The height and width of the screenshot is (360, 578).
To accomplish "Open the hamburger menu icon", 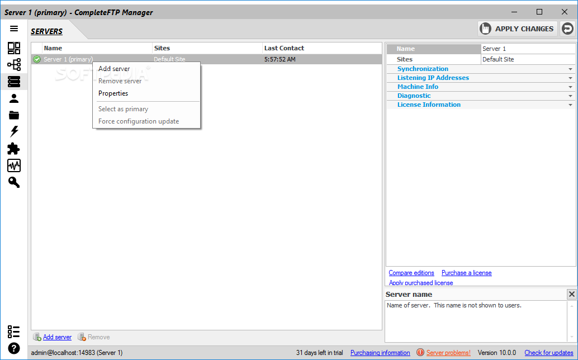I will point(14,29).
